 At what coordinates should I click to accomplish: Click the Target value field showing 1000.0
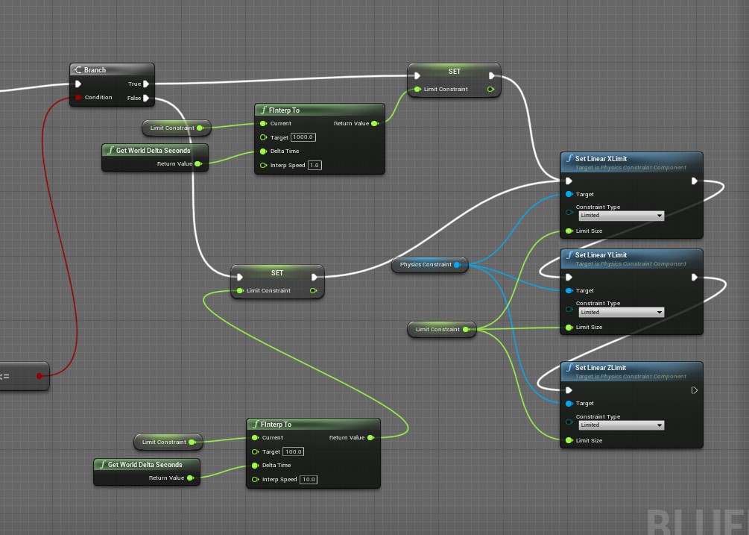coord(303,137)
